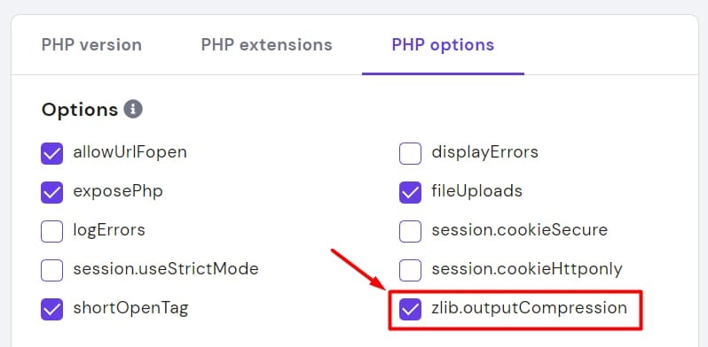This screenshot has height=347, width=708.
Task: Click the Options section heading
Action: tap(80, 110)
